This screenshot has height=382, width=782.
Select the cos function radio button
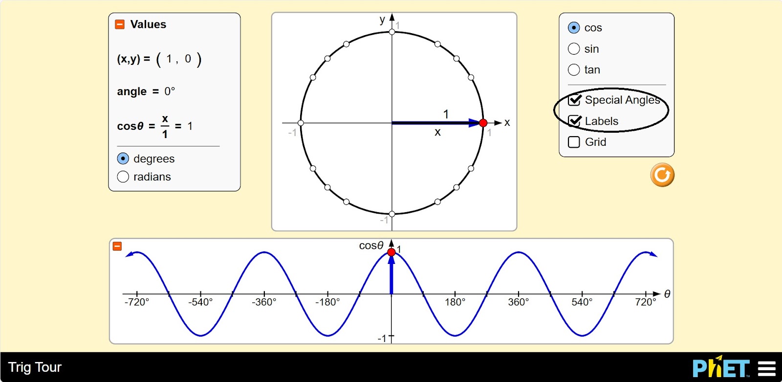click(574, 28)
